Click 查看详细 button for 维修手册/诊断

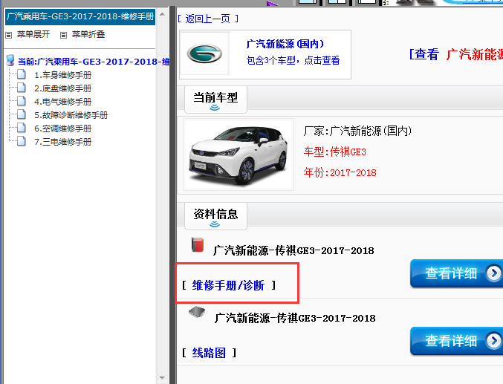click(x=456, y=273)
